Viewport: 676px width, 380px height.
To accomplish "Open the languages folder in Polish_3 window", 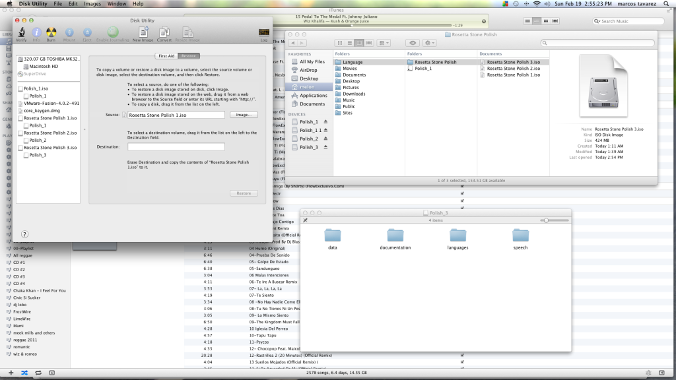I will 457,236.
